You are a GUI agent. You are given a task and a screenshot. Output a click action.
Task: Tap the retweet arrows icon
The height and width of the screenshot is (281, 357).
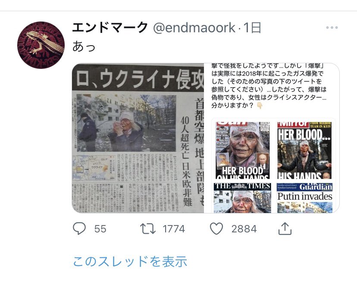pyautogui.click(x=148, y=229)
